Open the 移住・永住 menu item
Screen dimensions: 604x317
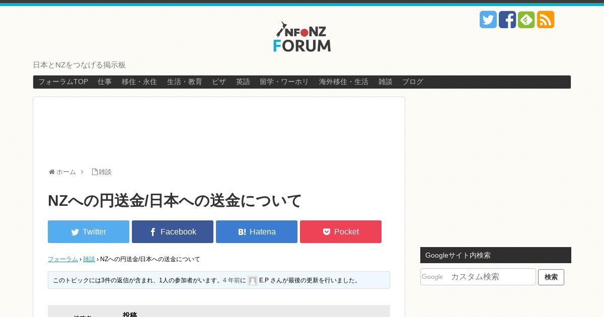(139, 82)
